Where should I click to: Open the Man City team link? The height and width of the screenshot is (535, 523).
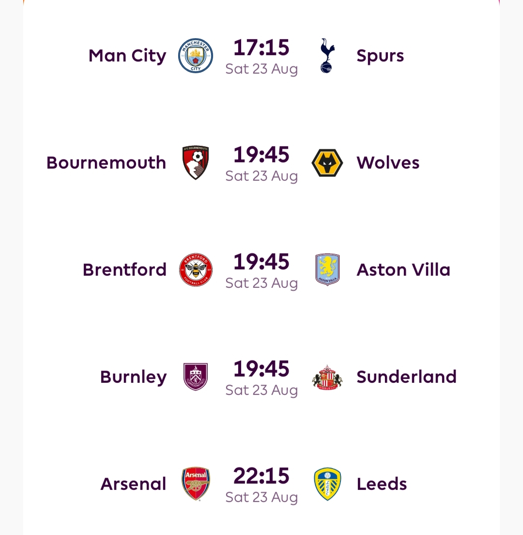point(127,56)
